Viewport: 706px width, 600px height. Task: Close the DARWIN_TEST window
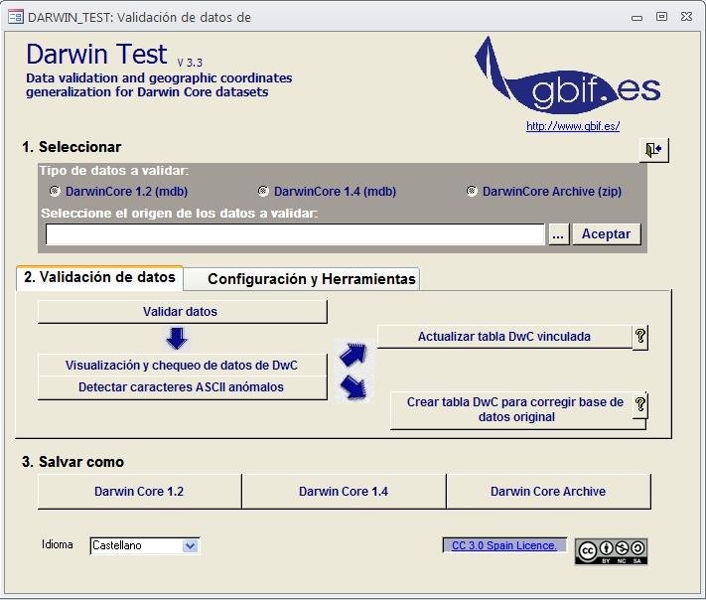[x=687, y=17]
